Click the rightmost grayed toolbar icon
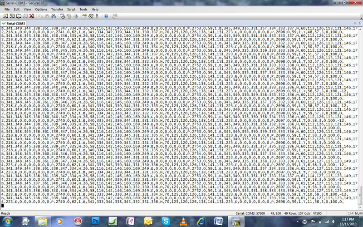The height and width of the screenshot is (227, 363). coord(115,16)
